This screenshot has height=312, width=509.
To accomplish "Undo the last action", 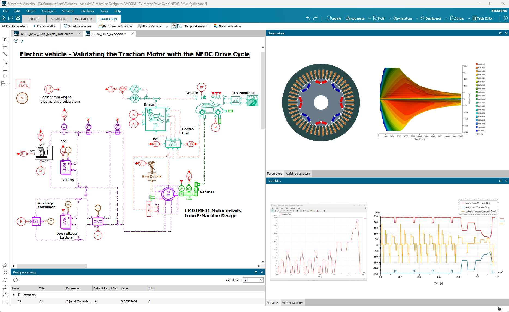I will (x=308, y=18).
